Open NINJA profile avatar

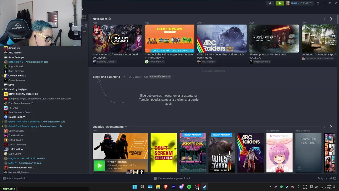[288, 3]
